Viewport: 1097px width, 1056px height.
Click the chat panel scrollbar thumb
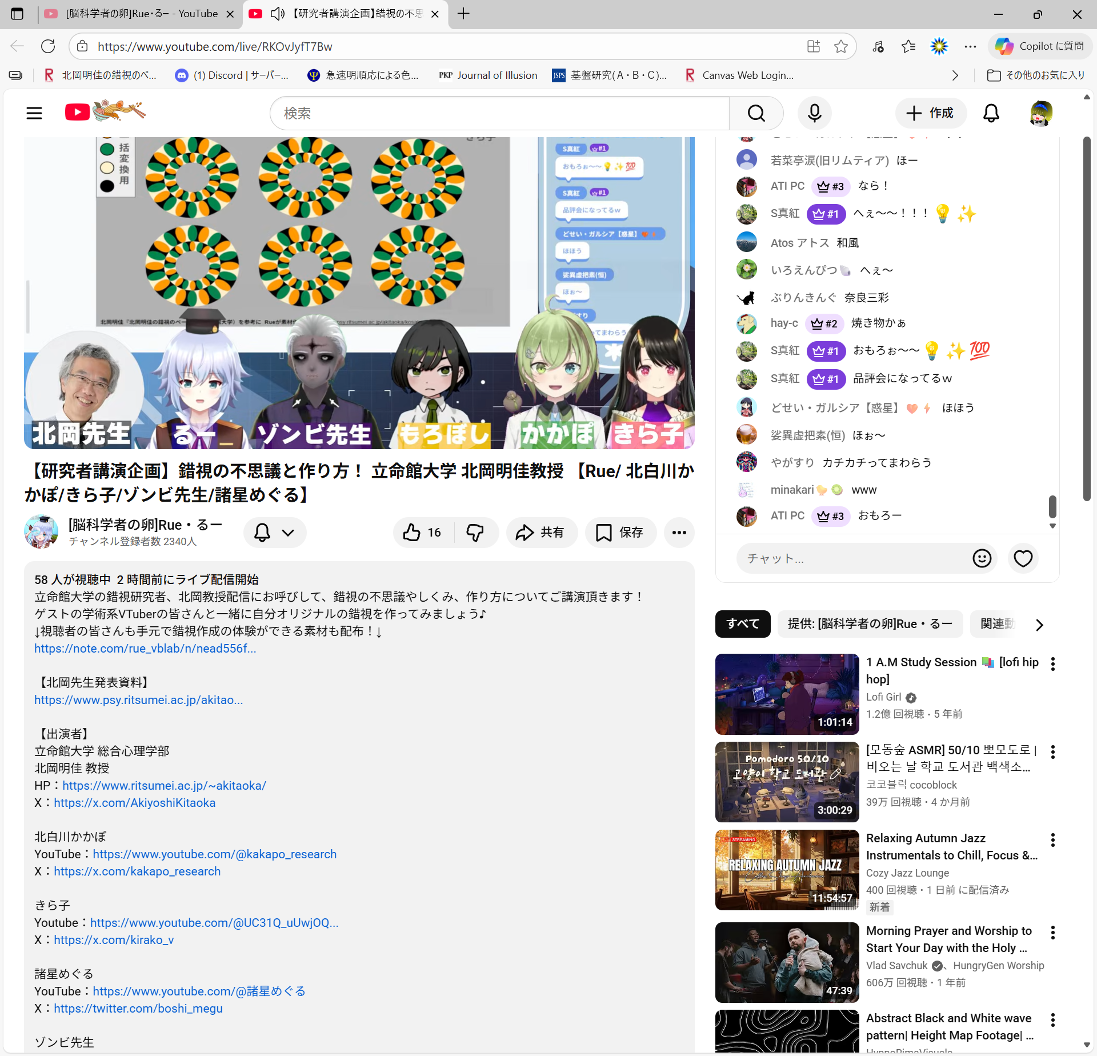[1052, 506]
